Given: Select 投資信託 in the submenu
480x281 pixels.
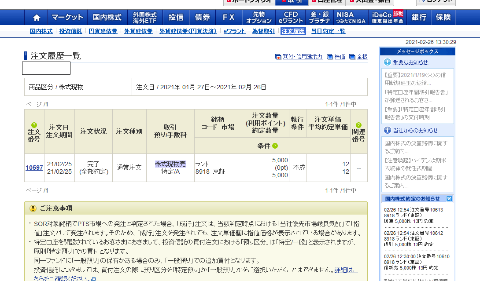Looking at the screenshot, I should 70,32.
